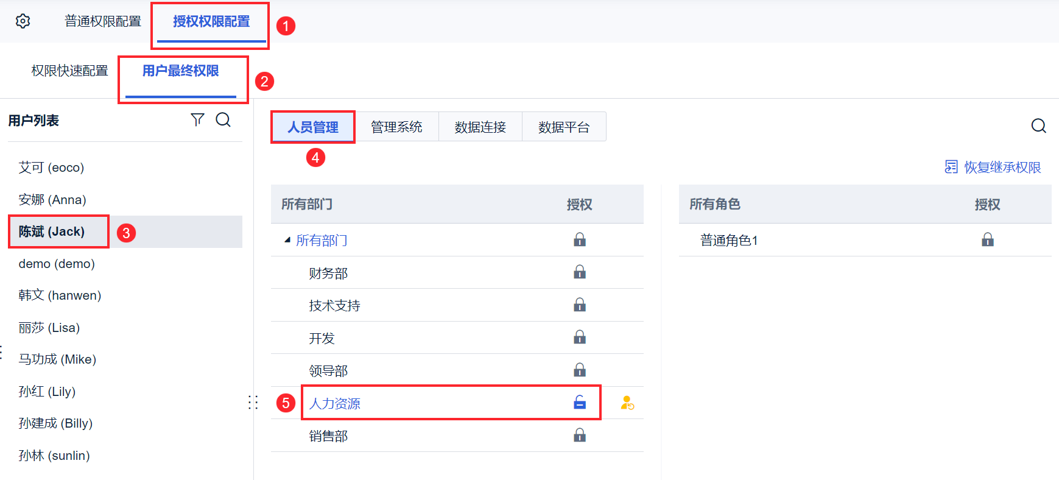
Task: Click the user icon beside 人力资源
Action: (627, 403)
